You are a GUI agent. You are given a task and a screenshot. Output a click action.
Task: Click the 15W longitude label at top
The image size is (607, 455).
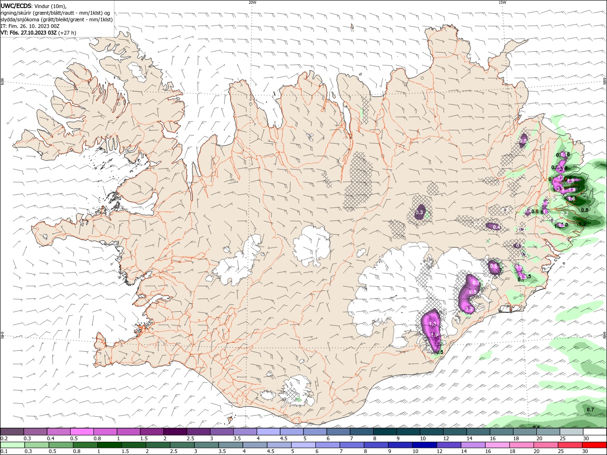tap(502, 2)
